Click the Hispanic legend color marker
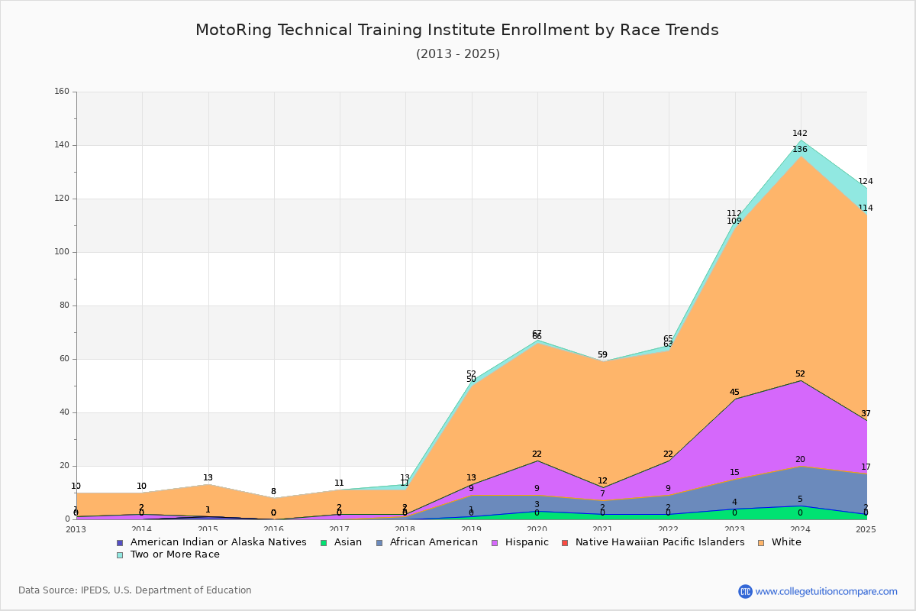 495,542
